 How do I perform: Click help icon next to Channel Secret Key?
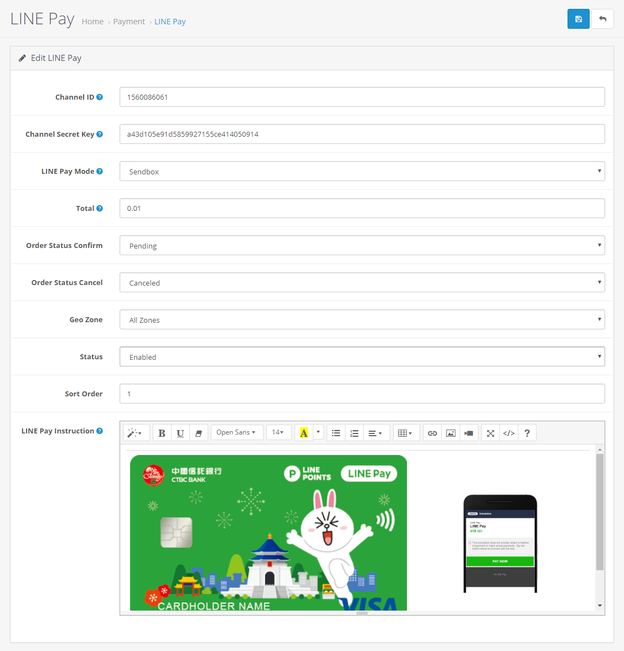point(100,134)
